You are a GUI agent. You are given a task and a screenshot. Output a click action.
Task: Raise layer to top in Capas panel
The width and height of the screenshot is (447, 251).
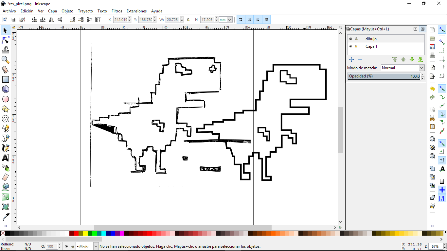click(395, 59)
